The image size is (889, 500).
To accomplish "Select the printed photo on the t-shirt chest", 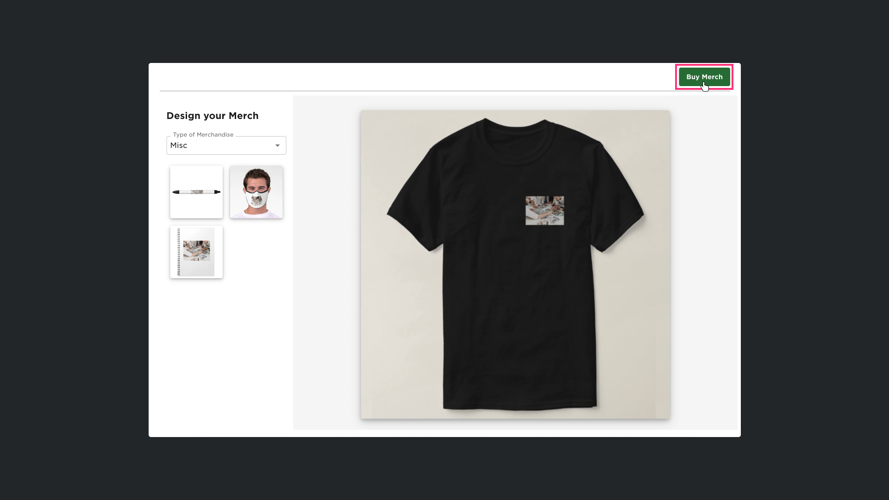I will tap(545, 211).
